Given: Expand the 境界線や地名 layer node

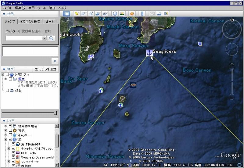Looking at the screenshot, I should point(6,126).
